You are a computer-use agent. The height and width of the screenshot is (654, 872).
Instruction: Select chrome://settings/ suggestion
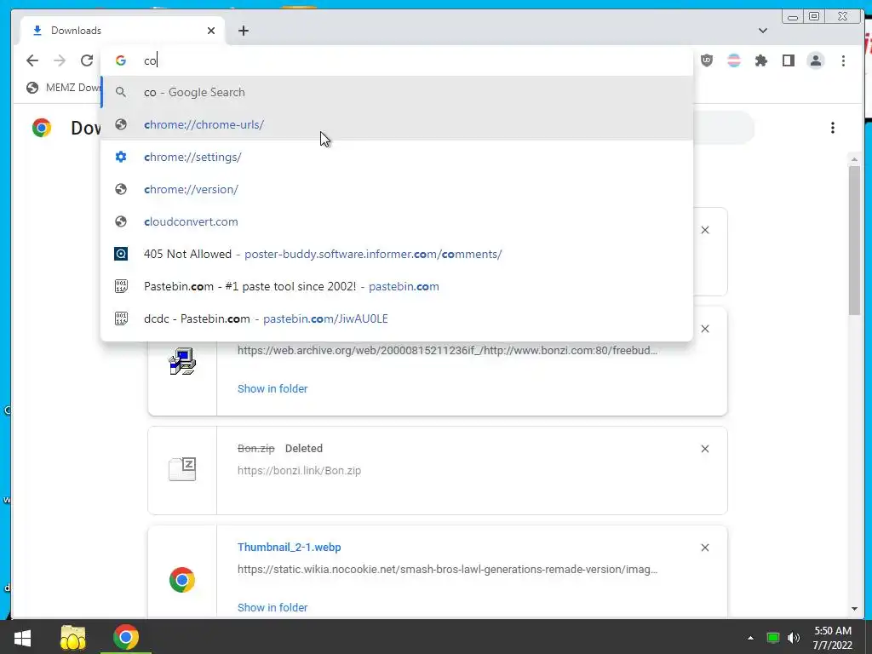coord(397,157)
